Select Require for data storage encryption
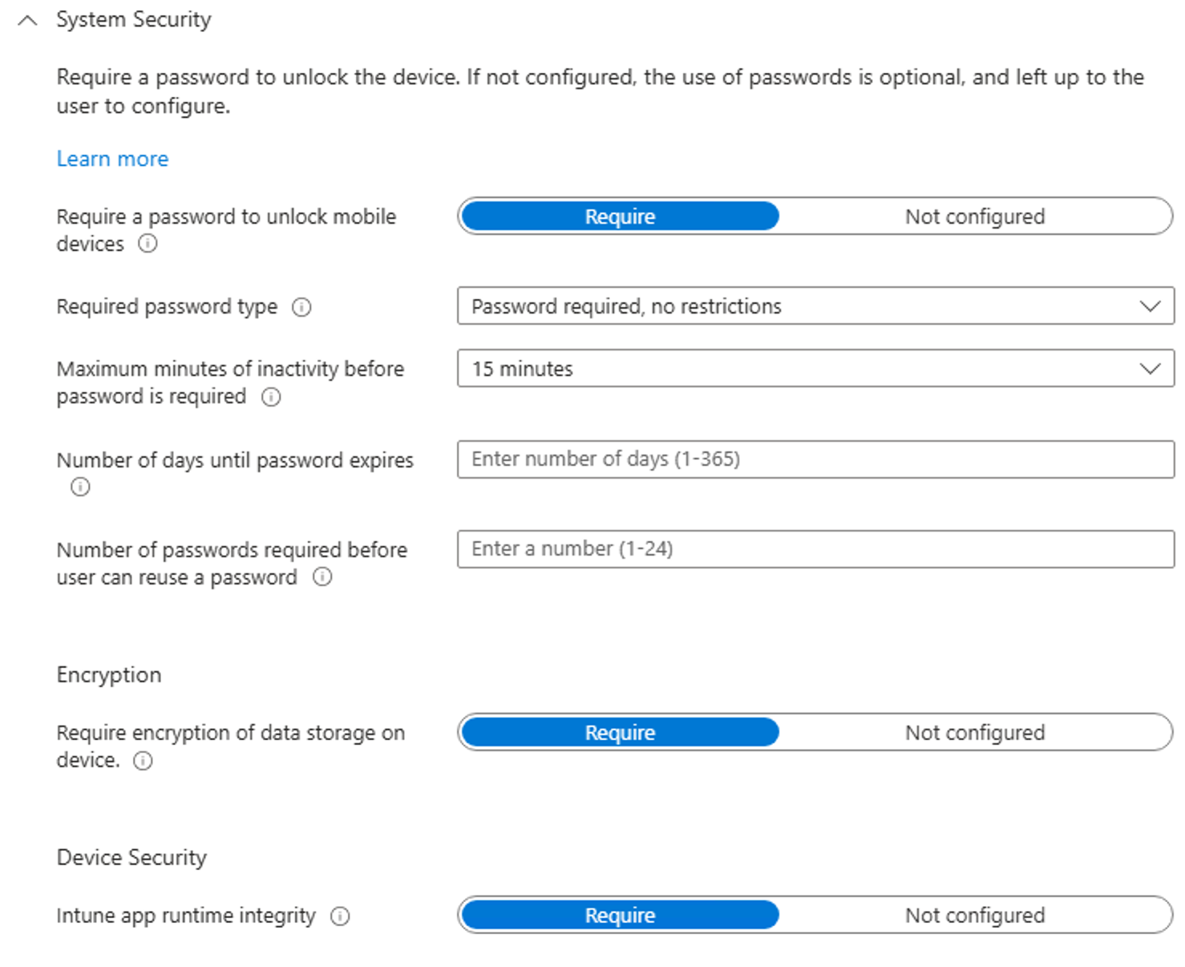Viewport: 1185px width, 967px height. 620,733
